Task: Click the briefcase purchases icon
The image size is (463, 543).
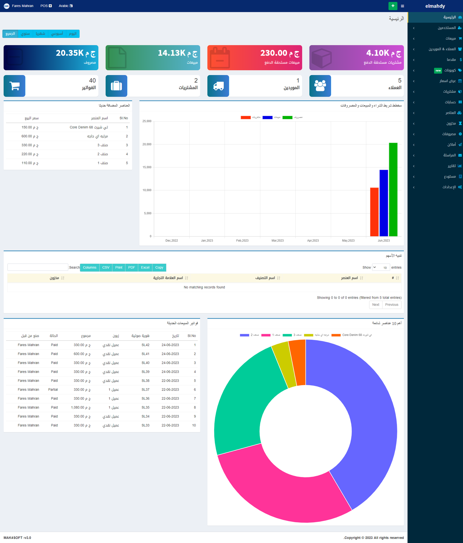Action: 116,86
